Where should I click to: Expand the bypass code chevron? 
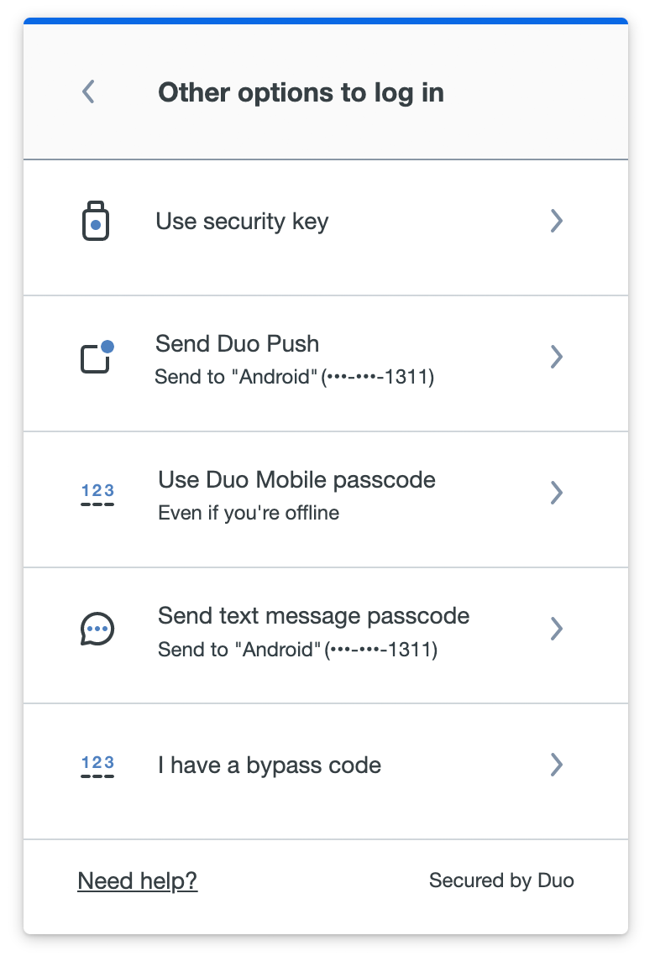(556, 765)
